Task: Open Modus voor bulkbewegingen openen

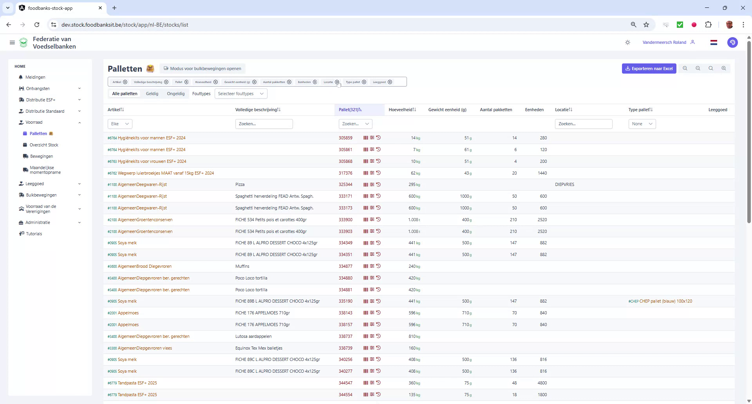Action: coord(202,69)
